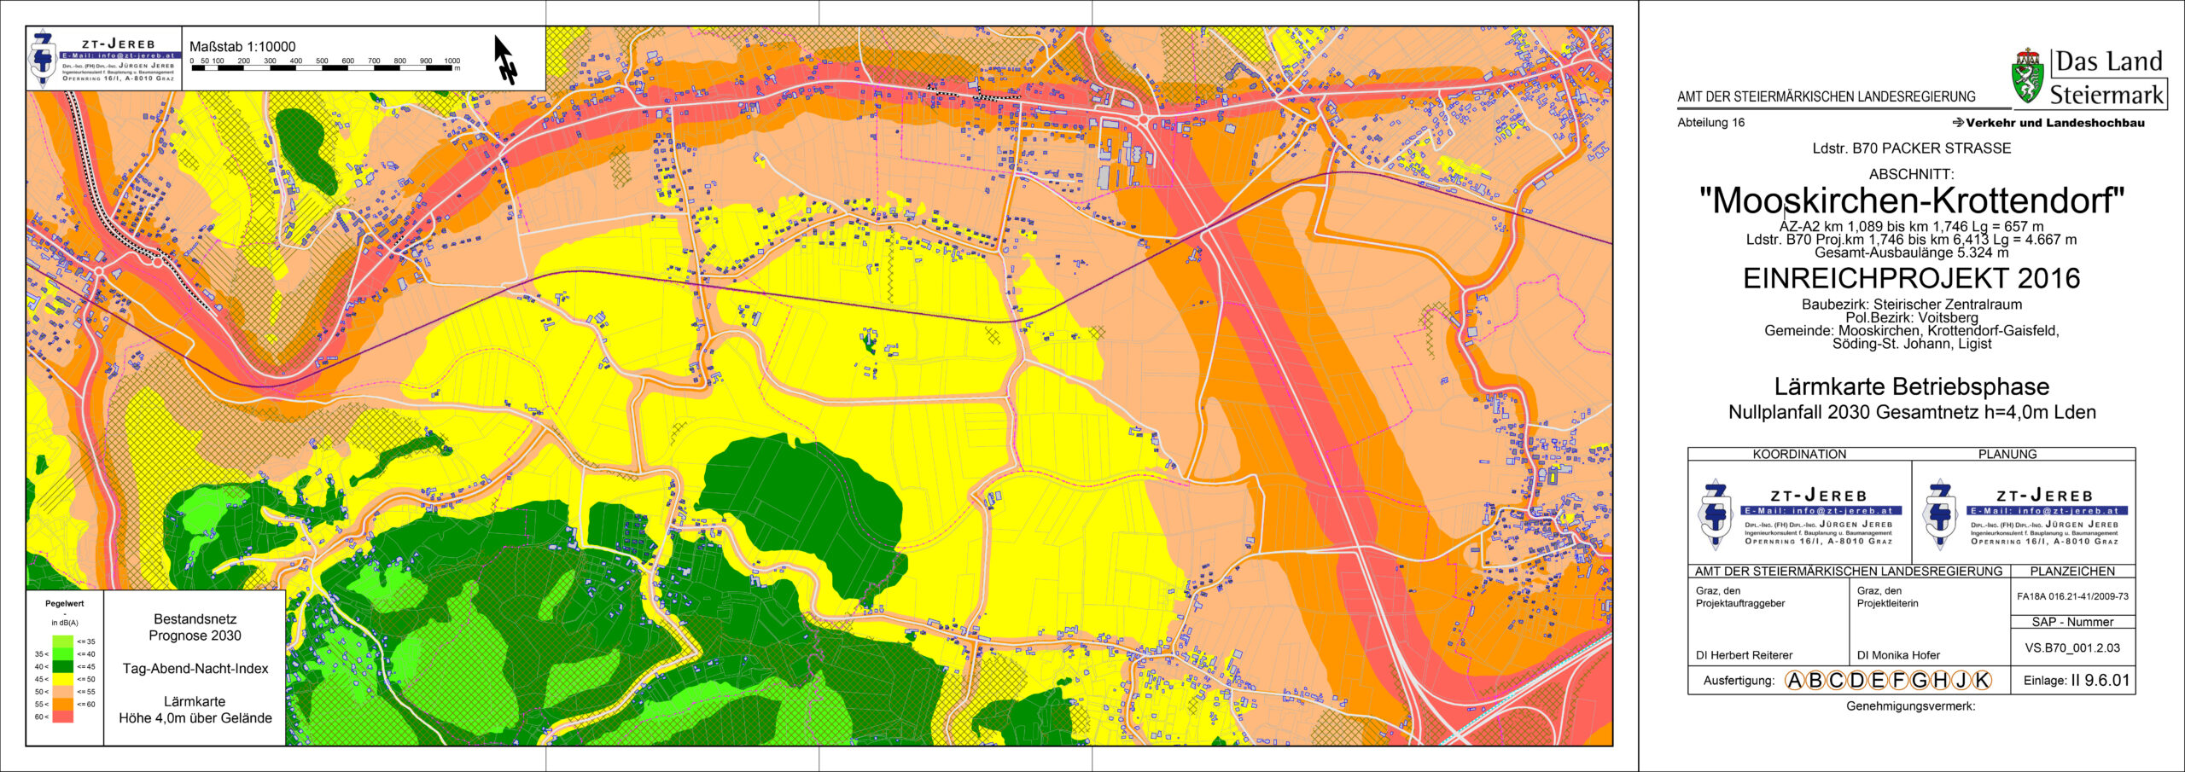Click the SAP number VS.B70_001.2.03
The height and width of the screenshot is (772, 2185).
(2071, 647)
